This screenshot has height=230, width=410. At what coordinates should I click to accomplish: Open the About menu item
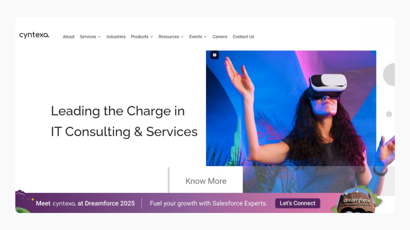pyautogui.click(x=68, y=37)
